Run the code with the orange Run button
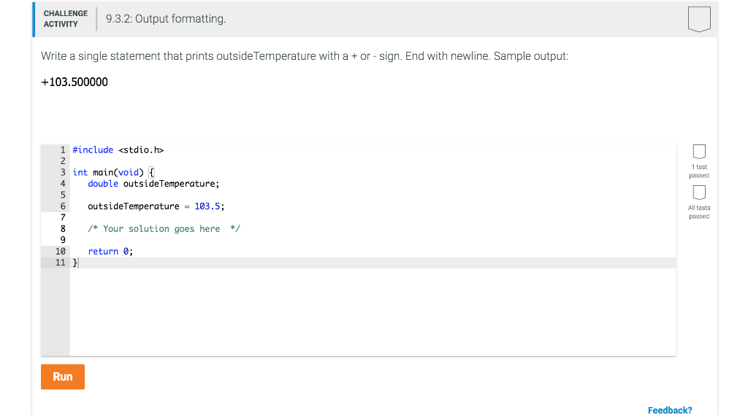The width and height of the screenshot is (748, 415). point(63,376)
